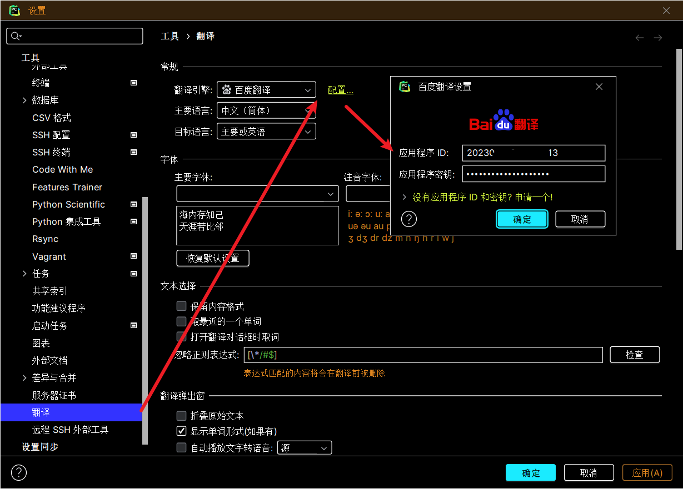Select Code With Me in sidebar
The image size is (683, 489).
pos(62,170)
